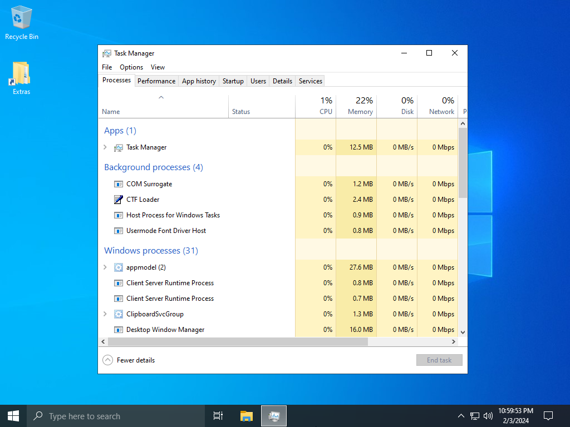
Task: Open the Recycle Bin desktop icon
Action: [x=21, y=23]
